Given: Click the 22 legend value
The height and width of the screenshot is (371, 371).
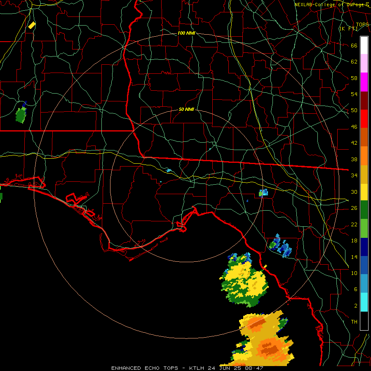Looking at the screenshot, I should click(x=354, y=224).
